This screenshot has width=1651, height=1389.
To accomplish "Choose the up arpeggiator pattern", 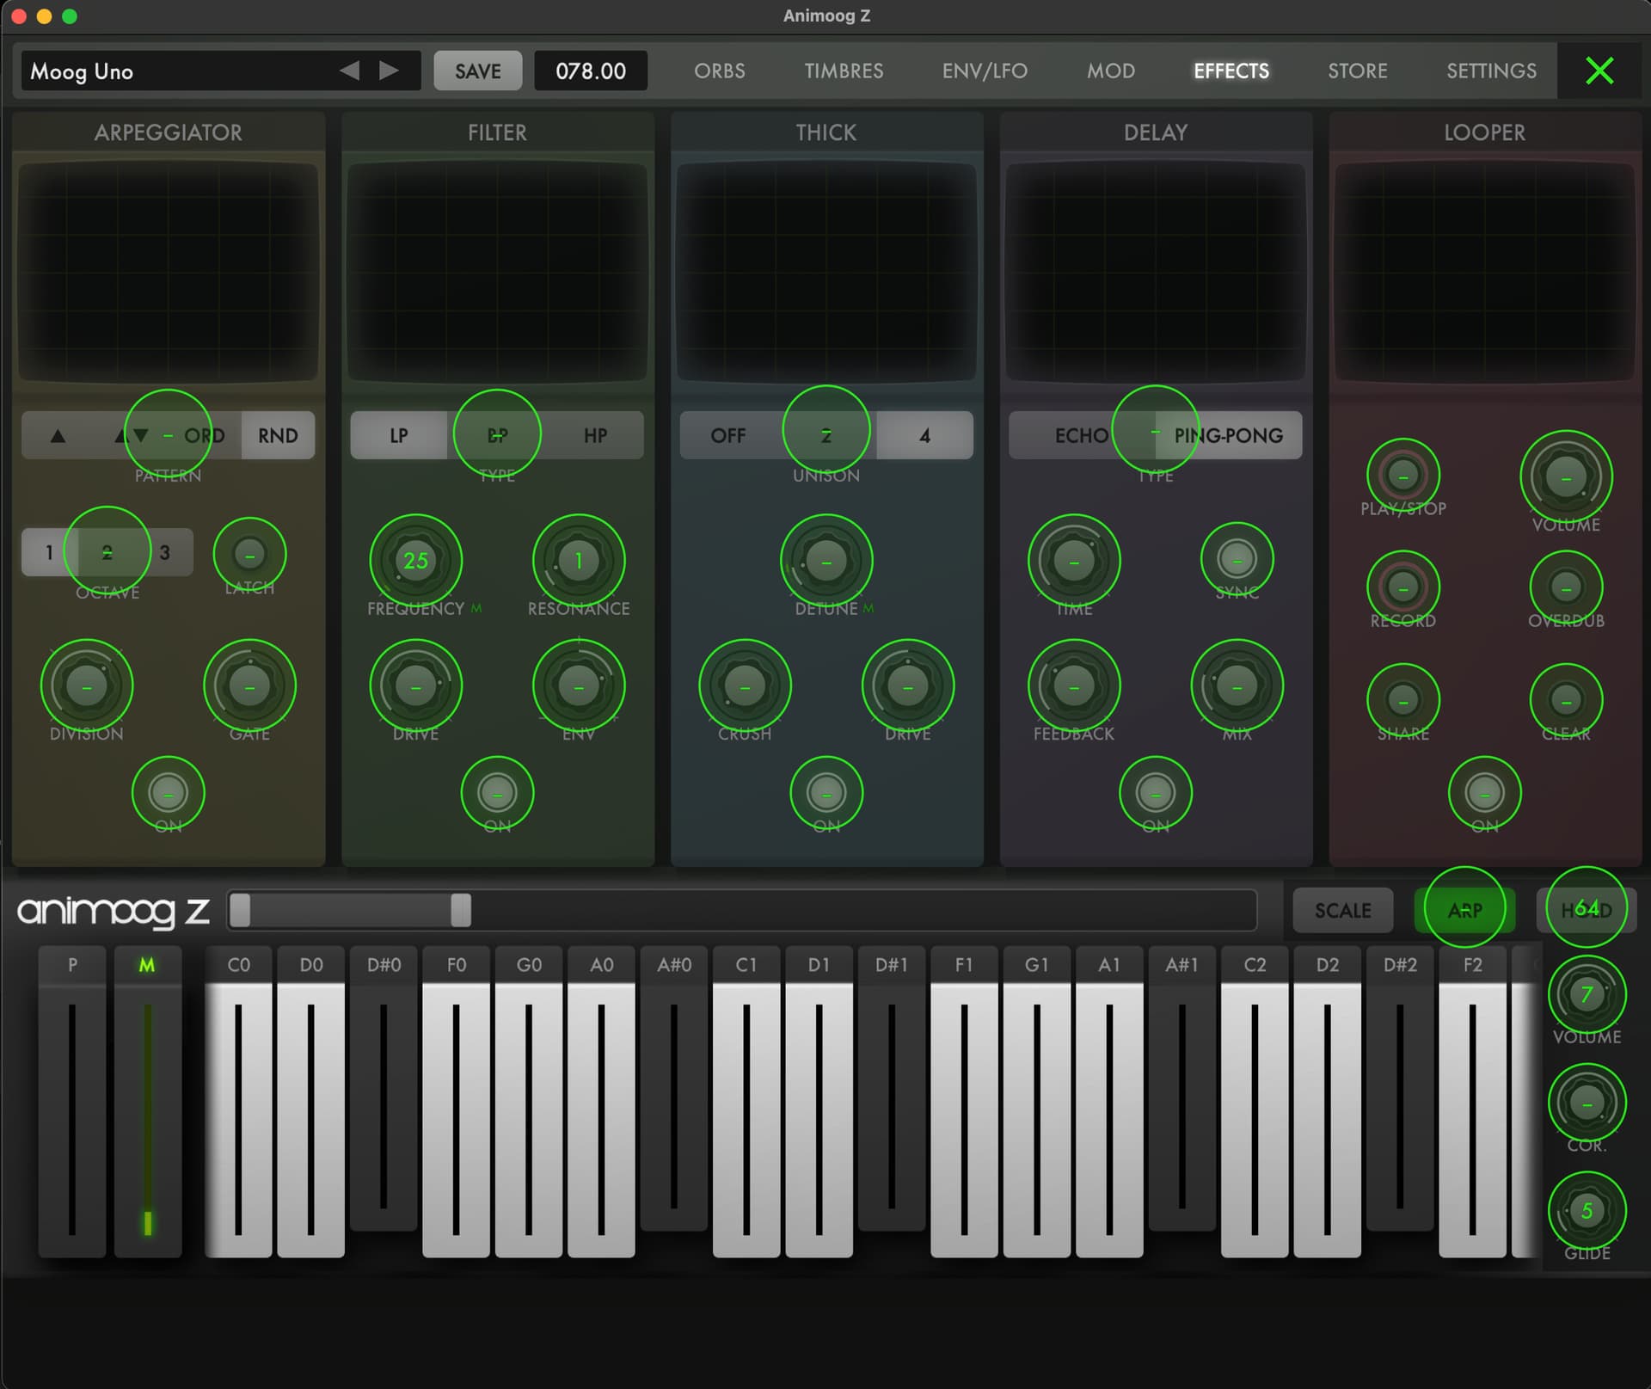I will (x=58, y=435).
